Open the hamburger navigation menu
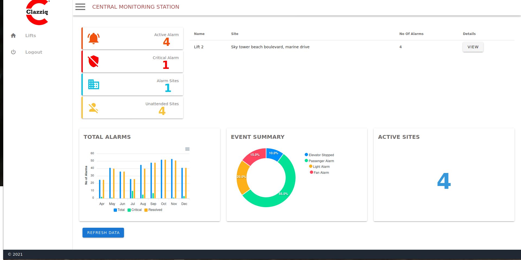This screenshot has height=260, width=521. click(80, 7)
